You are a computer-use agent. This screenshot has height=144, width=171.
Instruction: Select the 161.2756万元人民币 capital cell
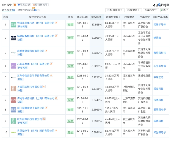[113, 110]
